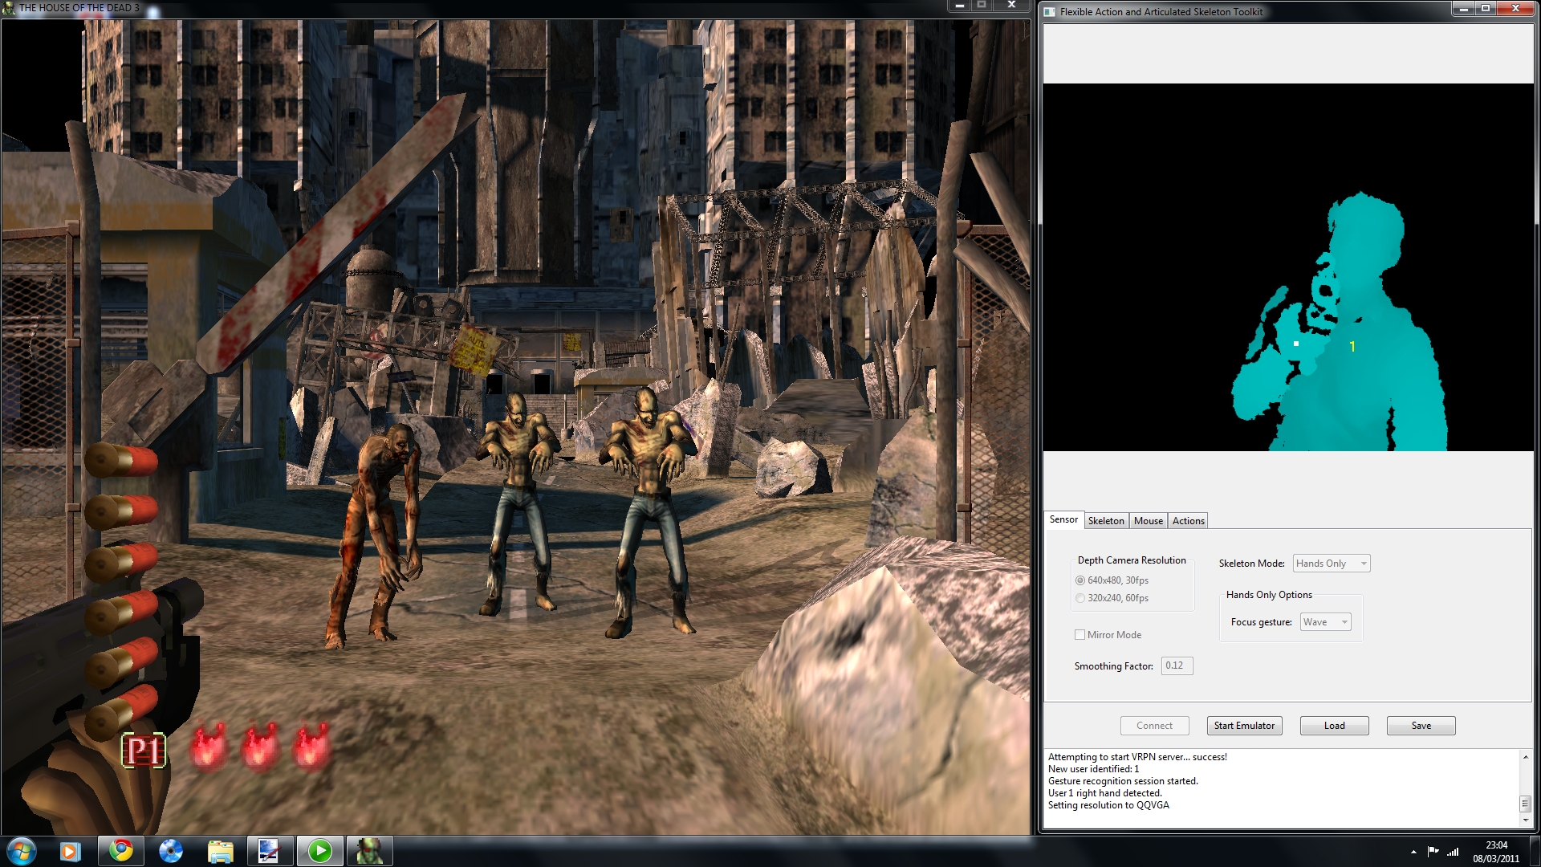Screen dimensions: 1541x867
Task: Minimize the House of the Dead 3 window
Action: pyautogui.click(x=959, y=6)
